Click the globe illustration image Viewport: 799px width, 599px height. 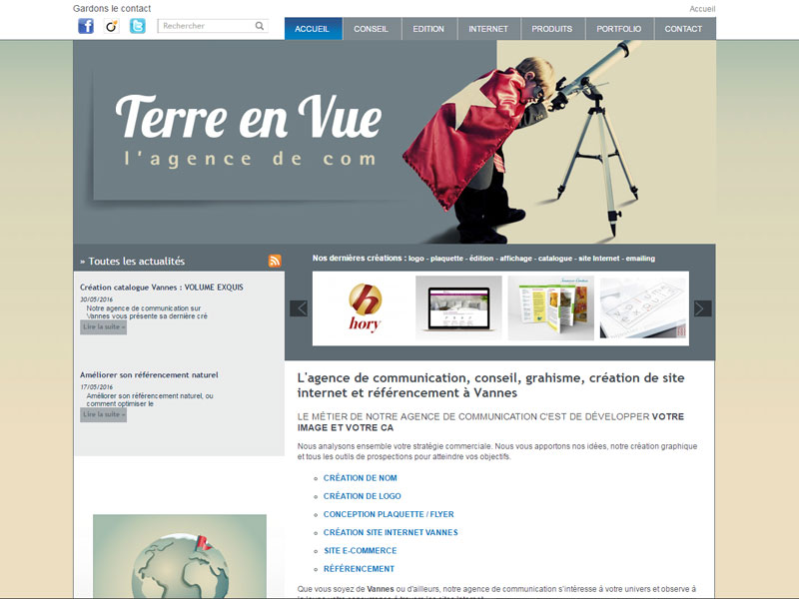click(180, 556)
